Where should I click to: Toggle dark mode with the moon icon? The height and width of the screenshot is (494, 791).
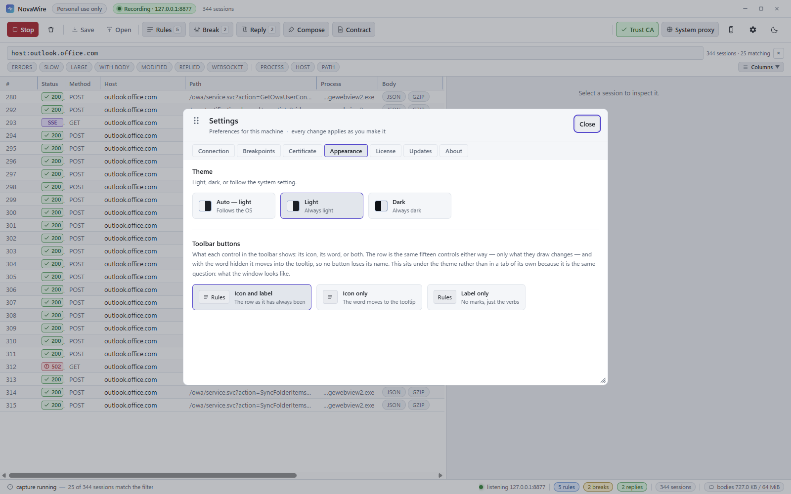775,30
